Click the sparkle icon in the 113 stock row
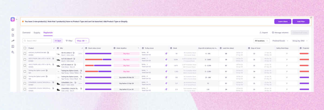This screenshot has height=110, width=324. click(166, 89)
